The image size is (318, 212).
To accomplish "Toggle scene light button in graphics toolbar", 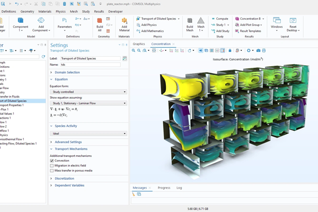I will click(x=201, y=50).
